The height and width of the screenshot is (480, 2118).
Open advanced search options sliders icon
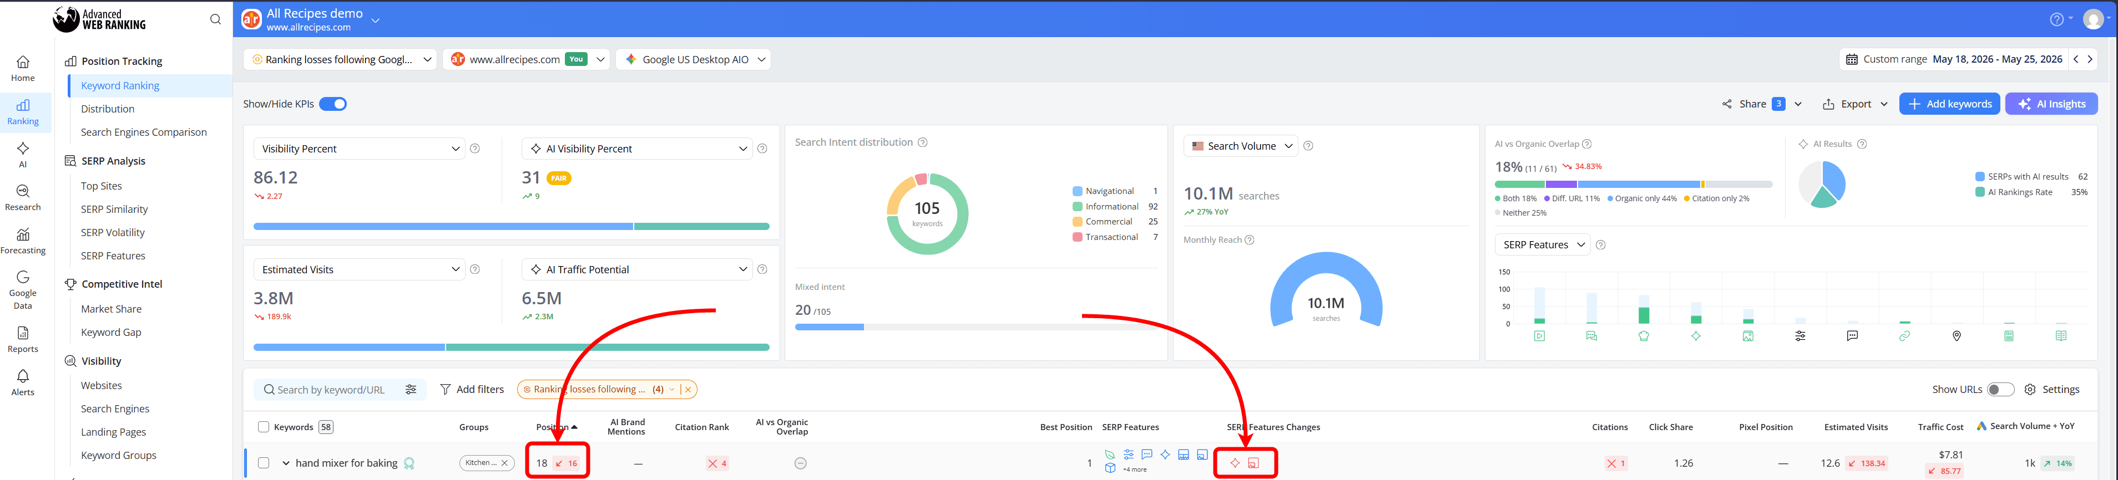coord(411,390)
